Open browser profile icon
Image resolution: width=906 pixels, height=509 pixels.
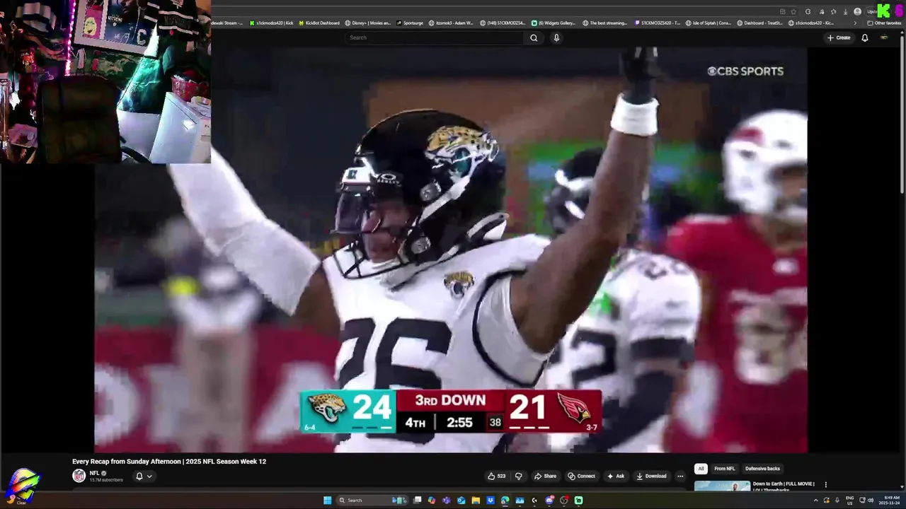(857, 11)
